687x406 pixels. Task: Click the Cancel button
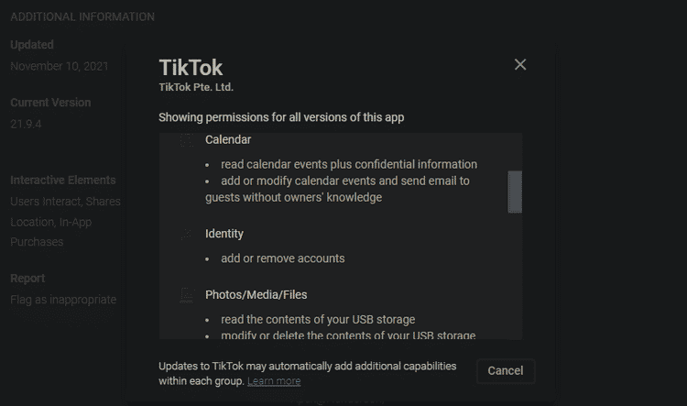pos(506,371)
